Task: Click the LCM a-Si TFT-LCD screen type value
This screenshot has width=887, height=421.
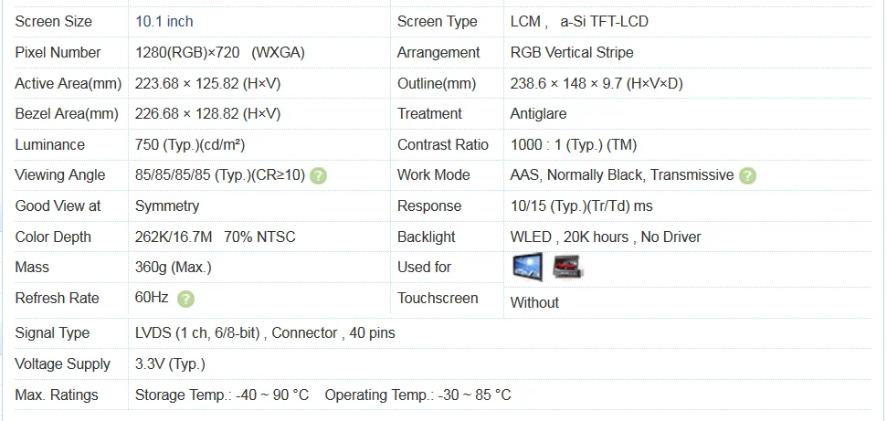Action: coord(579,22)
